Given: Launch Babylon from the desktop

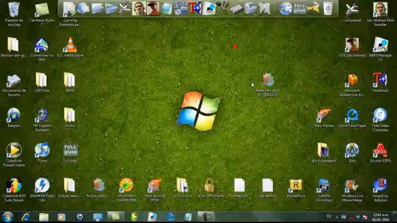Looking at the screenshot, I should [x=14, y=117].
